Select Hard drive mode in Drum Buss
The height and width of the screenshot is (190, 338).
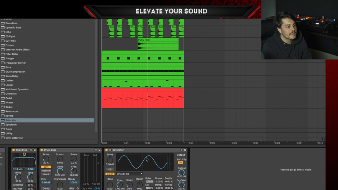point(46,174)
